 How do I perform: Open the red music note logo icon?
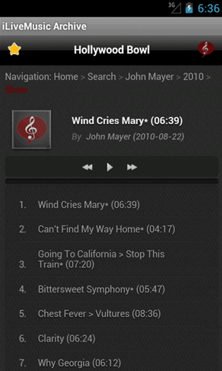[206, 50]
